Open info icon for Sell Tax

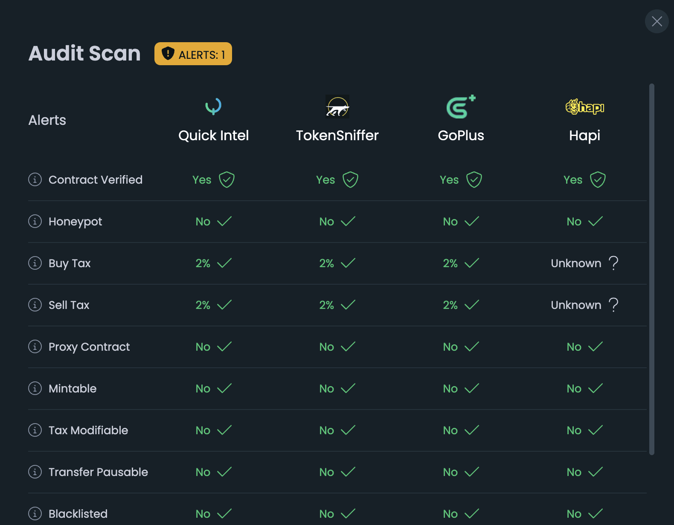pos(35,305)
